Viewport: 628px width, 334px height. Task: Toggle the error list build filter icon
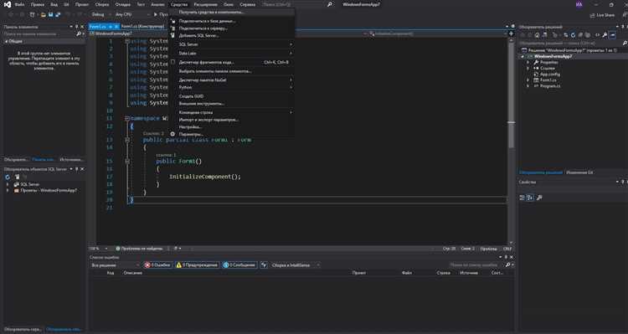pyautogui.click(x=264, y=265)
